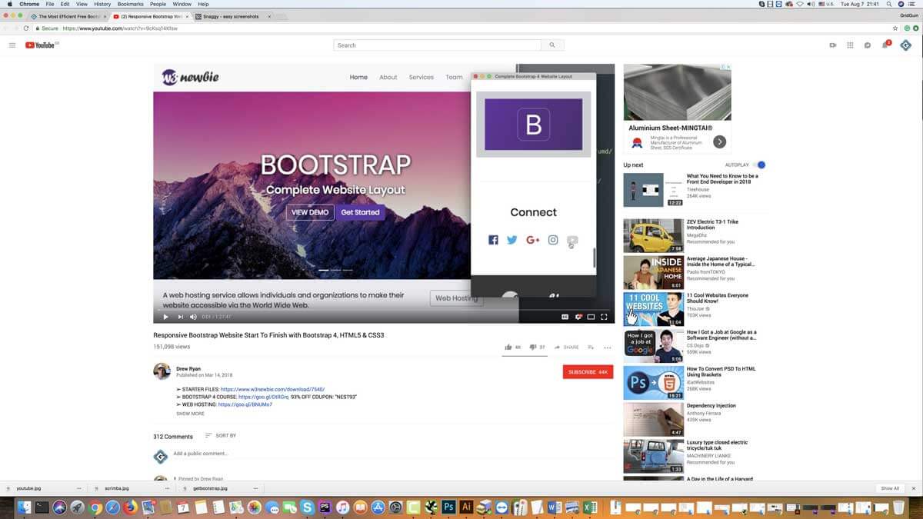Open the scrimba.jpg download options chevron
This screenshot has height=519, width=923.
click(167, 488)
